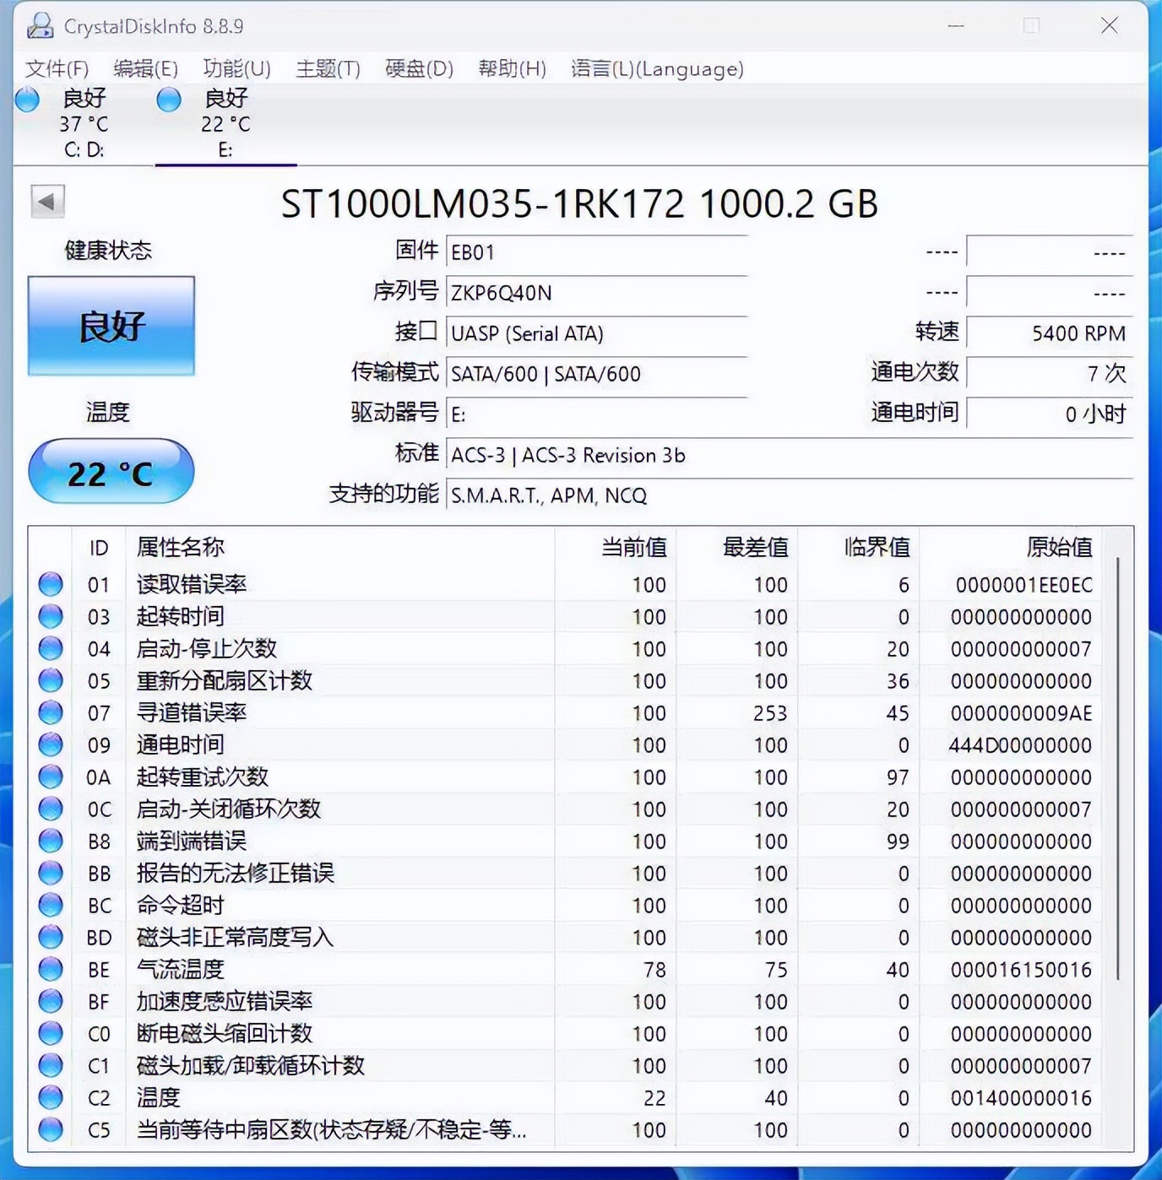Click the rotation speed value 5400 RPM
The image size is (1162, 1180).
pyautogui.click(x=1050, y=333)
